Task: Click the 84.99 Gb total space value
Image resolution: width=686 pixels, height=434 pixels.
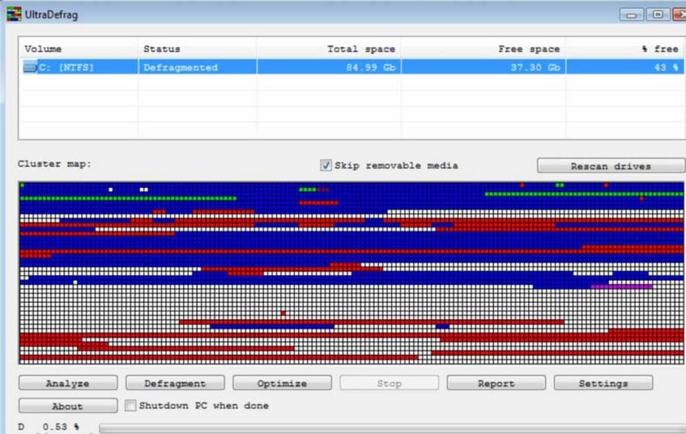Action: 370,67
